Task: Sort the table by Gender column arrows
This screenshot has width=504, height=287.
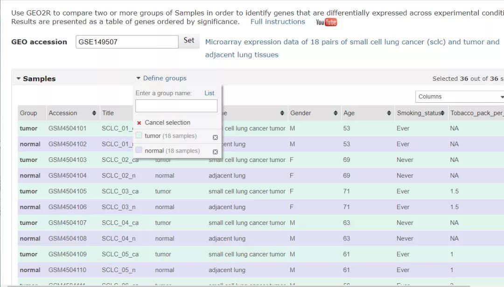Action: (x=335, y=113)
